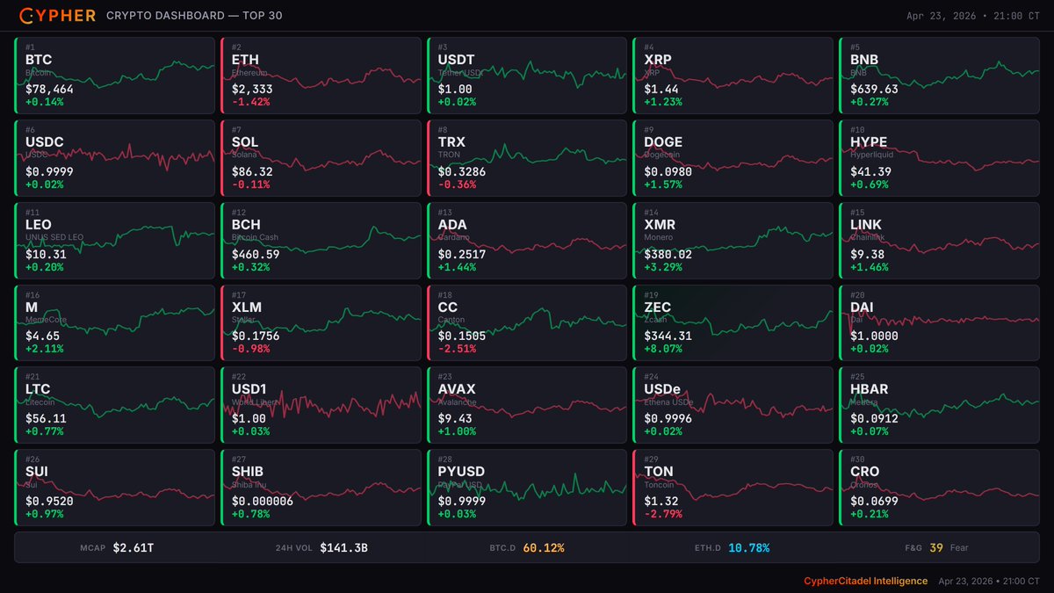Select HYPE price $41.39

(x=870, y=172)
